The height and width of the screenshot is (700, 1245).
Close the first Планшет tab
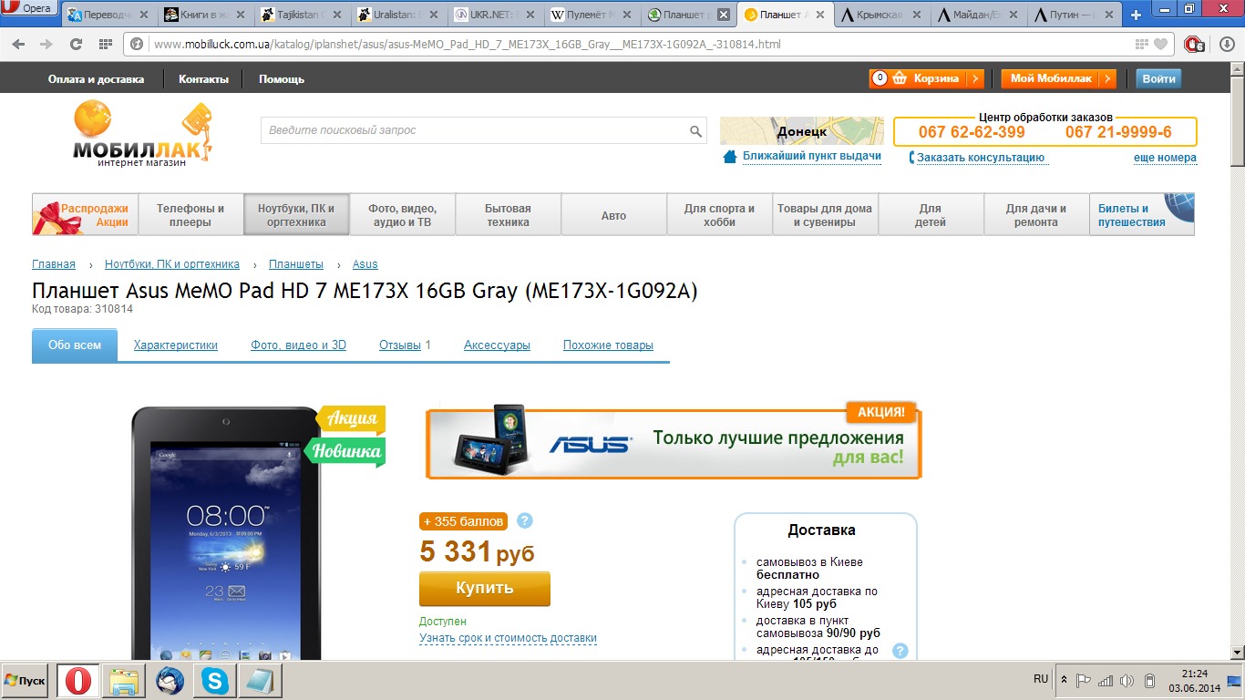pos(723,15)
